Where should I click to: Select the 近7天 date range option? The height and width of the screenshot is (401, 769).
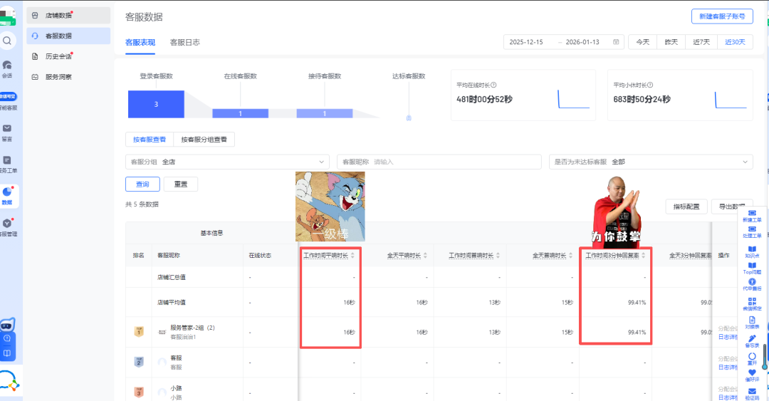701,42
